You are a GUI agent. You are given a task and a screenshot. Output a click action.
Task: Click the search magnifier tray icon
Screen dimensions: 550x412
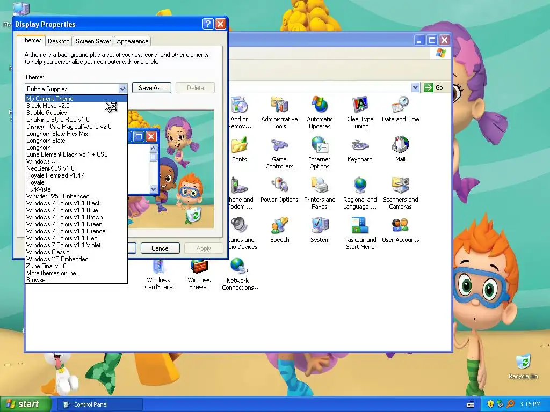[510, 404]
